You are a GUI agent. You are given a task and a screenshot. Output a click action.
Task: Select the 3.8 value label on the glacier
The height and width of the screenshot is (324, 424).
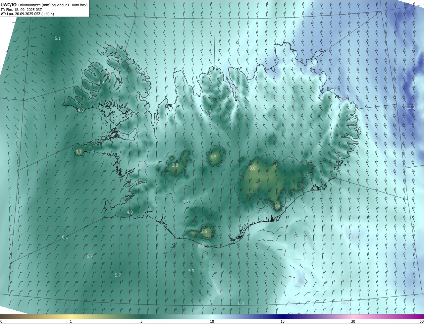tap(175, 165)
